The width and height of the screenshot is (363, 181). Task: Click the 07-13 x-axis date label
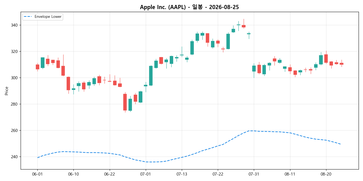tap(182, 174)
